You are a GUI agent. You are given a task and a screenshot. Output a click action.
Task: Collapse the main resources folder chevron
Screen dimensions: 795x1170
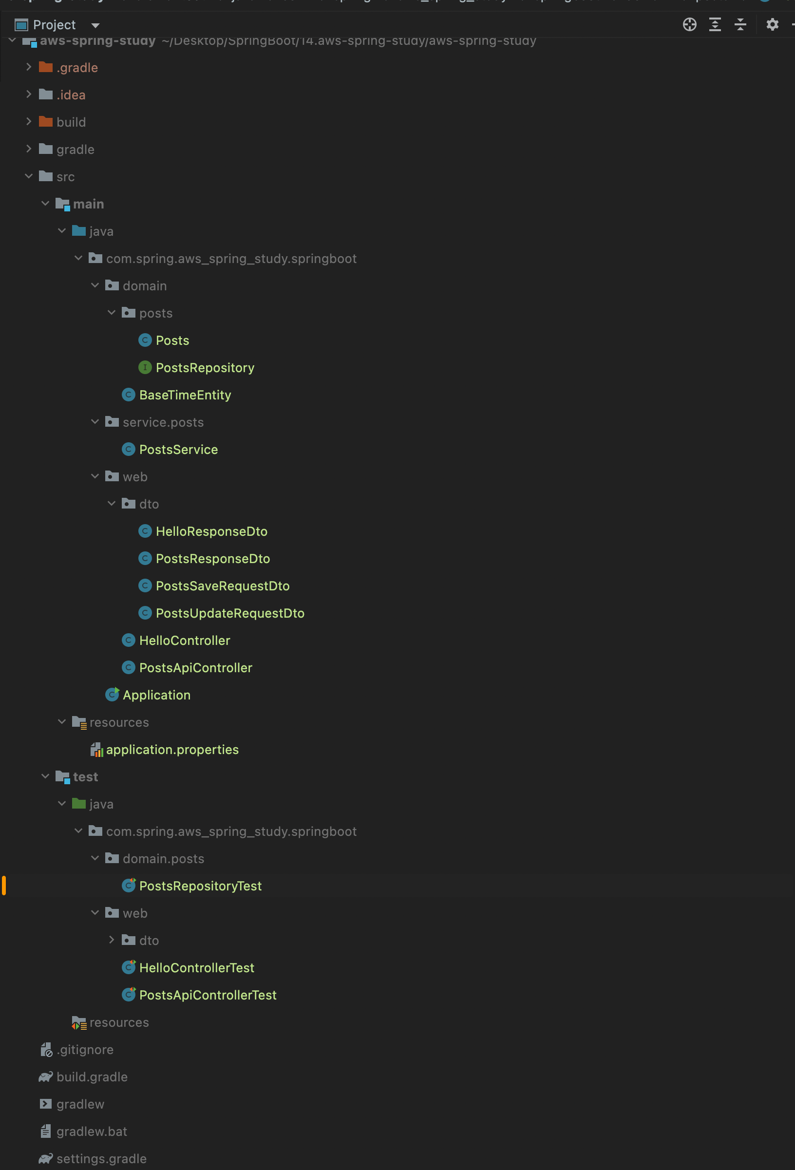click(x=62, y=722)
